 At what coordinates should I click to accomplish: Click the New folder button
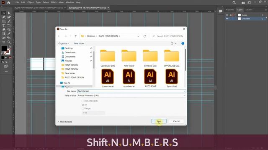click(79, 43)
